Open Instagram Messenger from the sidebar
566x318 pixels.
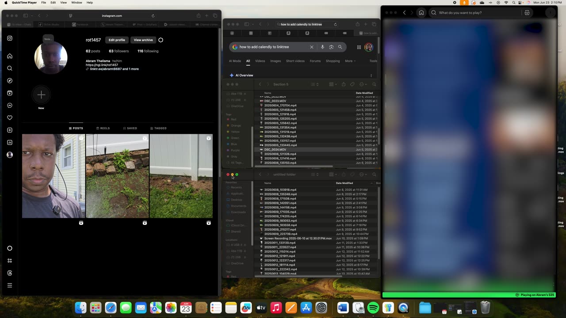(x=10, y=106)
